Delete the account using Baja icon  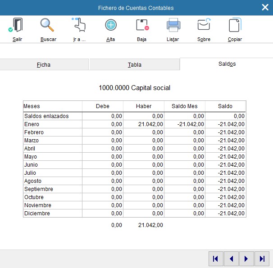[142, 26]
